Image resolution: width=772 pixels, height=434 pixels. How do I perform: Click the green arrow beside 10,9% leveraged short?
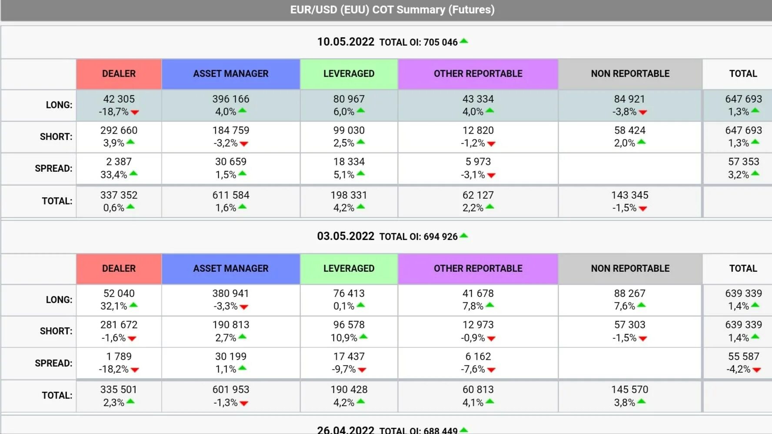363,337
